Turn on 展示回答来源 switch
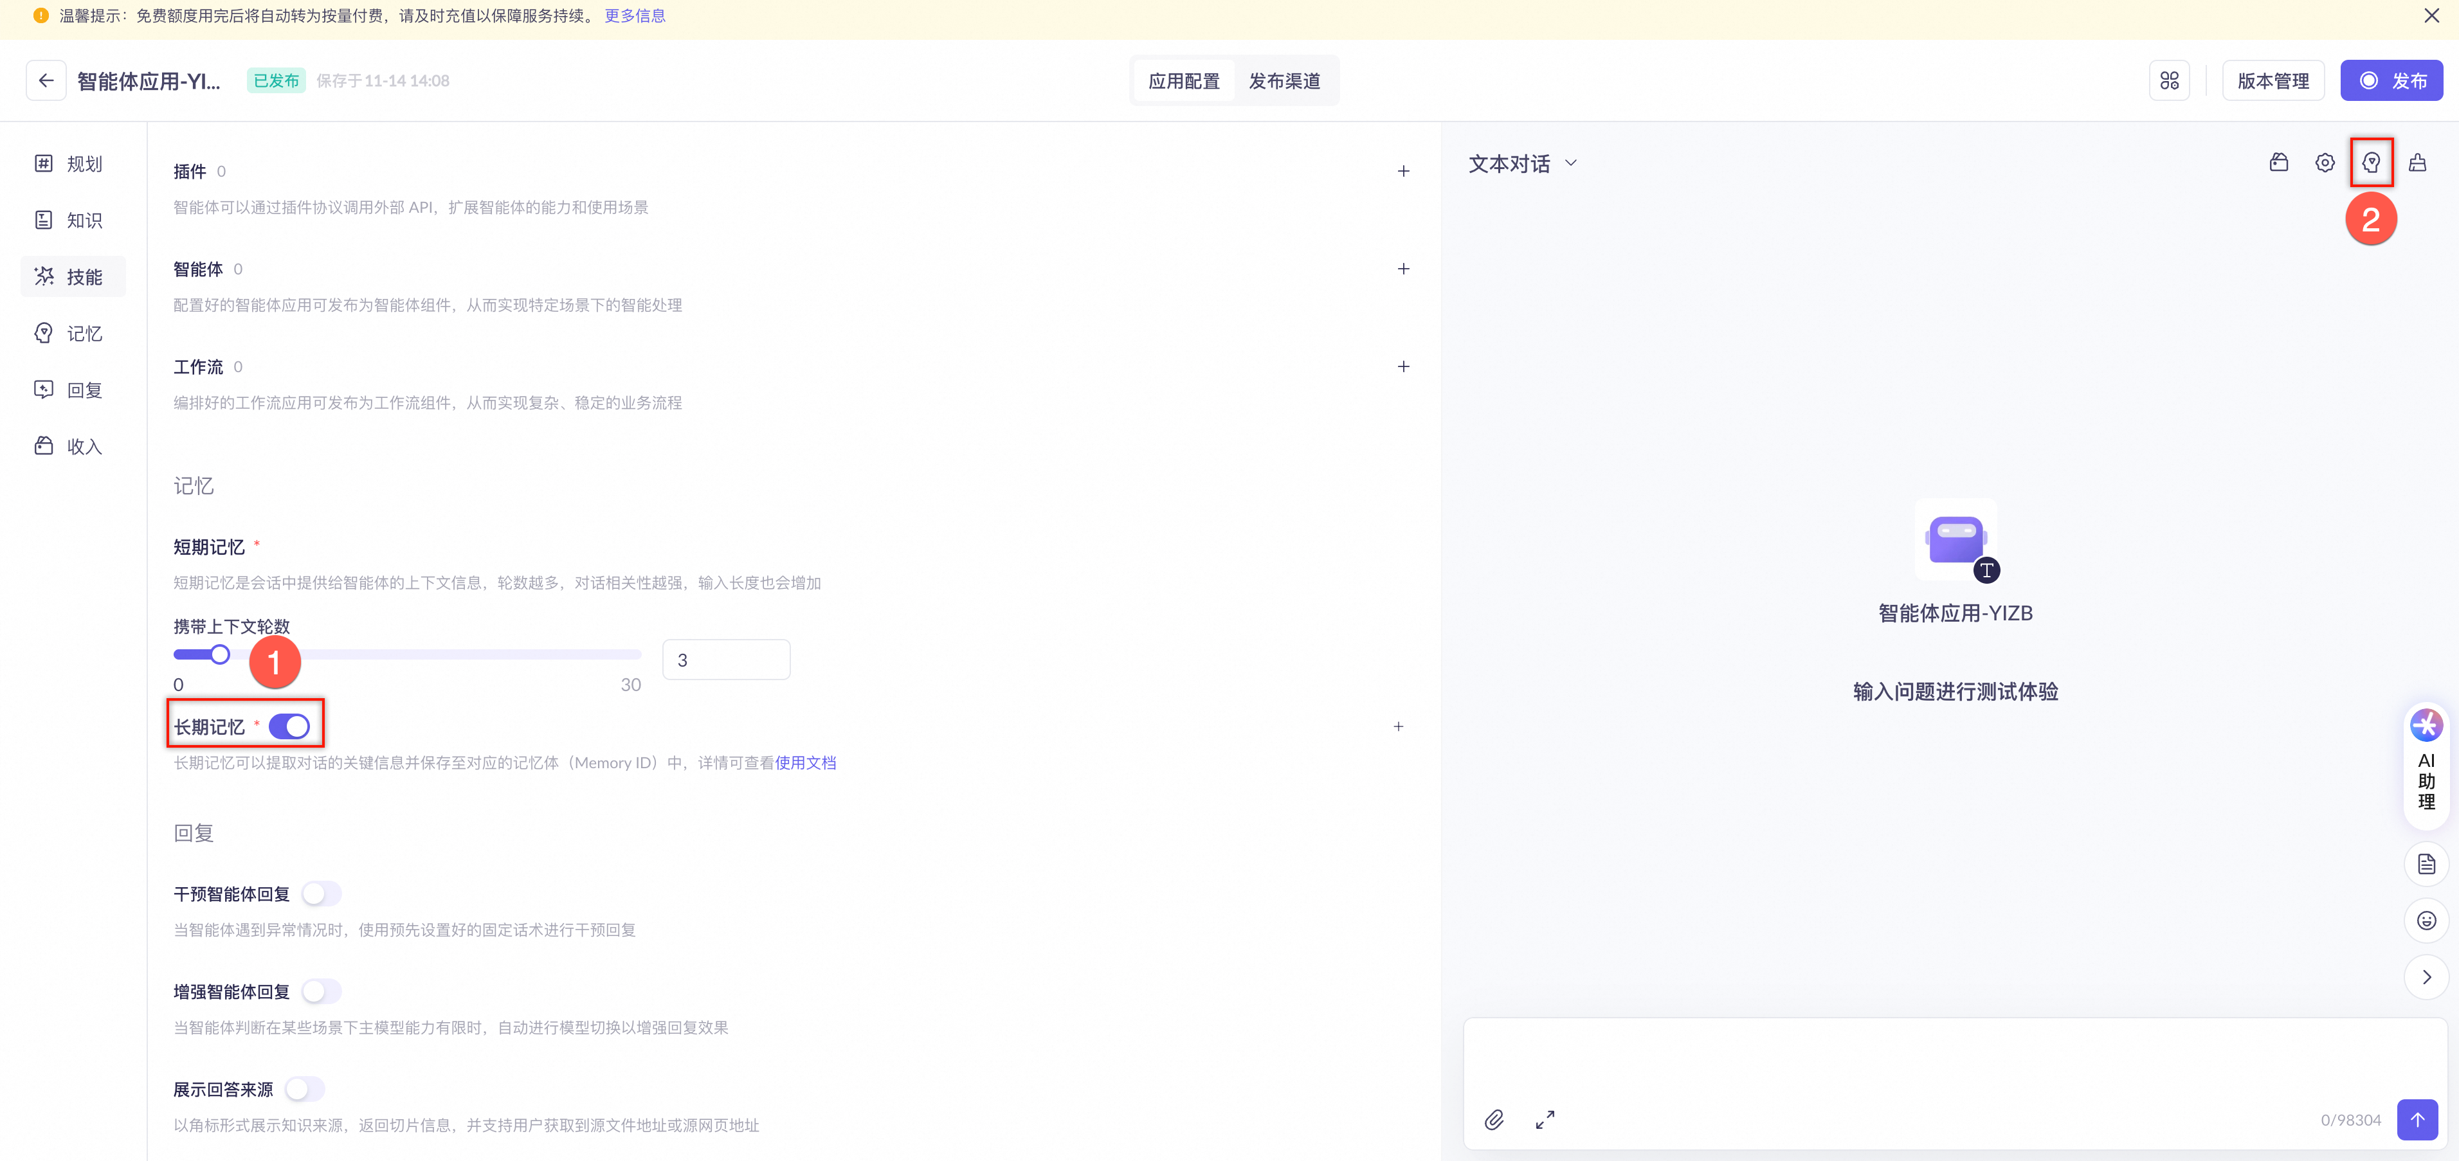Viewport: 2459px width, 1161px height. point(305,1090)
